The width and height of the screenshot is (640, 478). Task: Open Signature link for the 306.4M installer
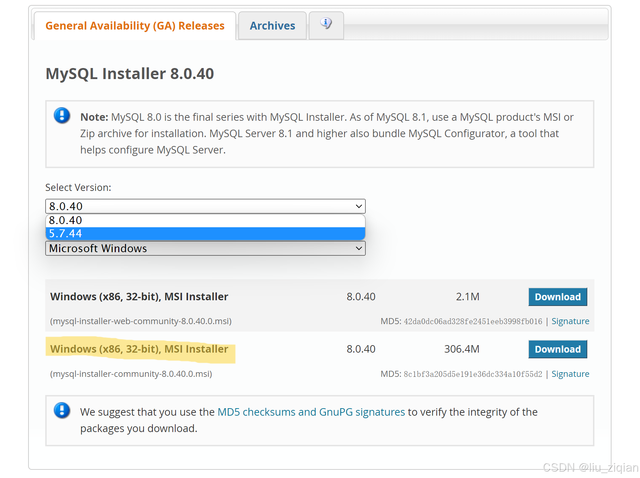point(570,374)
